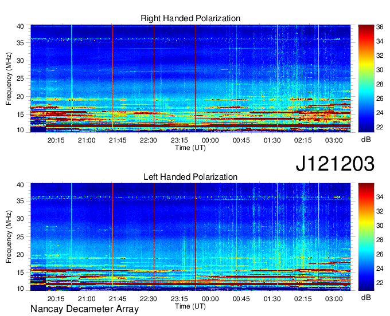Click "20:15" time tick on Left Handed plot
The image size is (390, 316).
tap(56, 299)
